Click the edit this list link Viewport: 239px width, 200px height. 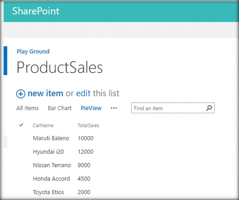coord(83,93)
